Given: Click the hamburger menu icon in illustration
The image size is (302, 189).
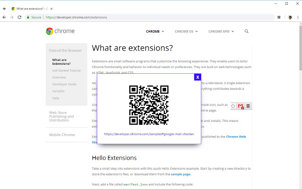Looking at the screenshot, I should point(248,106).
